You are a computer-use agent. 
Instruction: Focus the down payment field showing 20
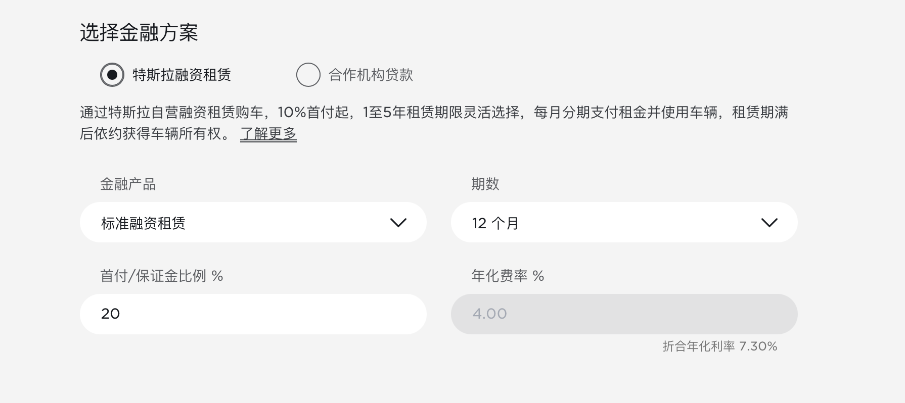[x=253, y=314]
